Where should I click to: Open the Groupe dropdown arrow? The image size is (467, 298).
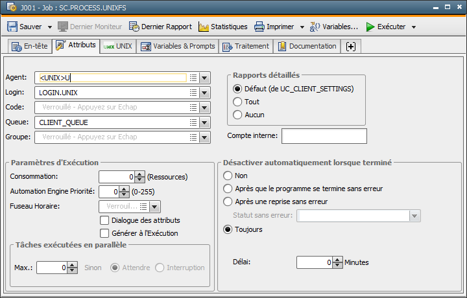pyautogui.click(x=204, y=137)
